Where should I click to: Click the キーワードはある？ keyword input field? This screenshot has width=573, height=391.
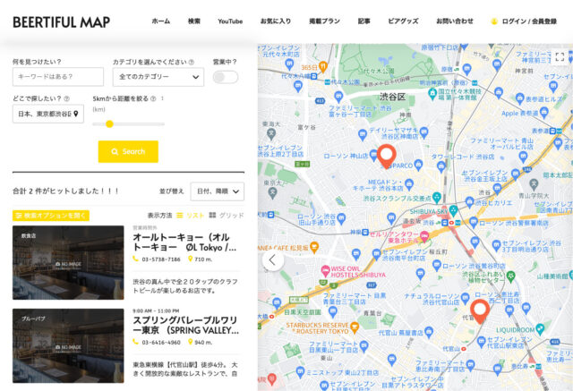[58, 77]
